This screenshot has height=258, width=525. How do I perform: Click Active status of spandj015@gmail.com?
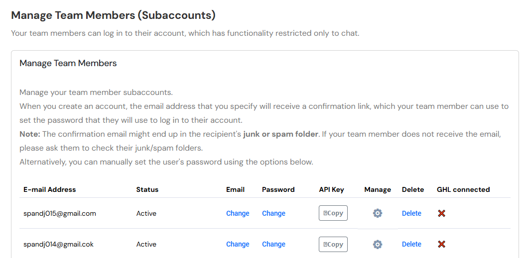pos(146,213)
